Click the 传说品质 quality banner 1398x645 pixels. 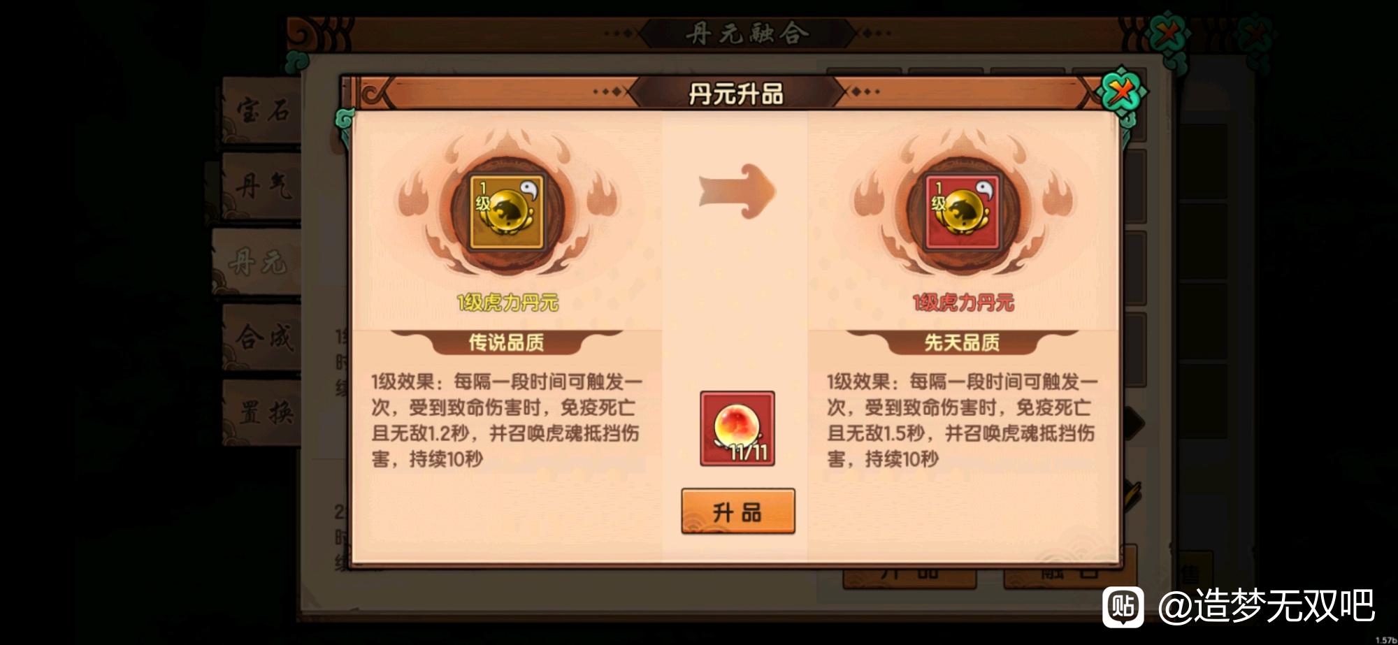pos(506,342)
